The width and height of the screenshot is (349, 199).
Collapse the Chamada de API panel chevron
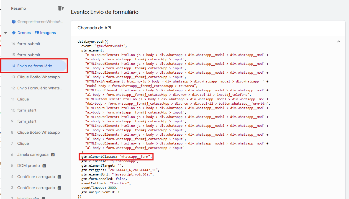coord(338,42)
